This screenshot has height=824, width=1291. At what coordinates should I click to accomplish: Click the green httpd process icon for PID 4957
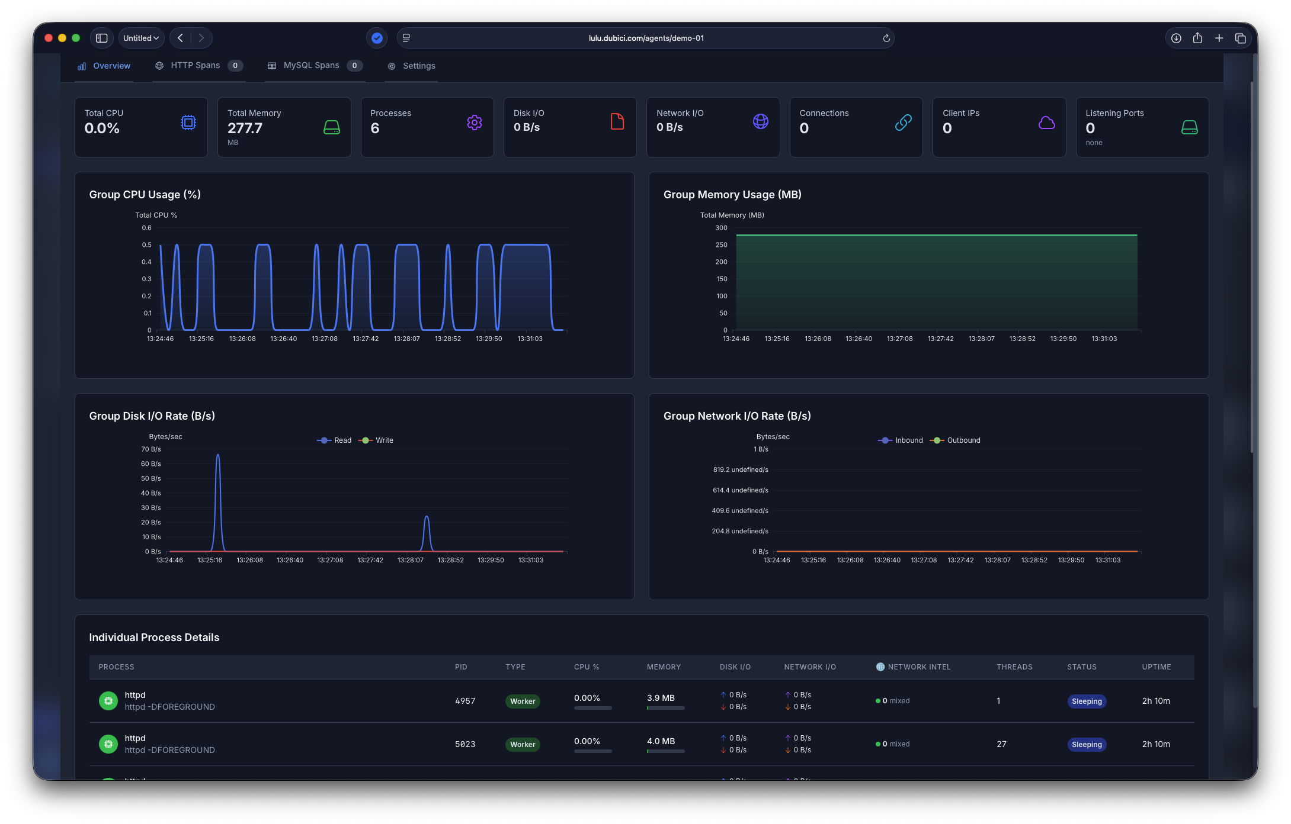tap(108, 701)
